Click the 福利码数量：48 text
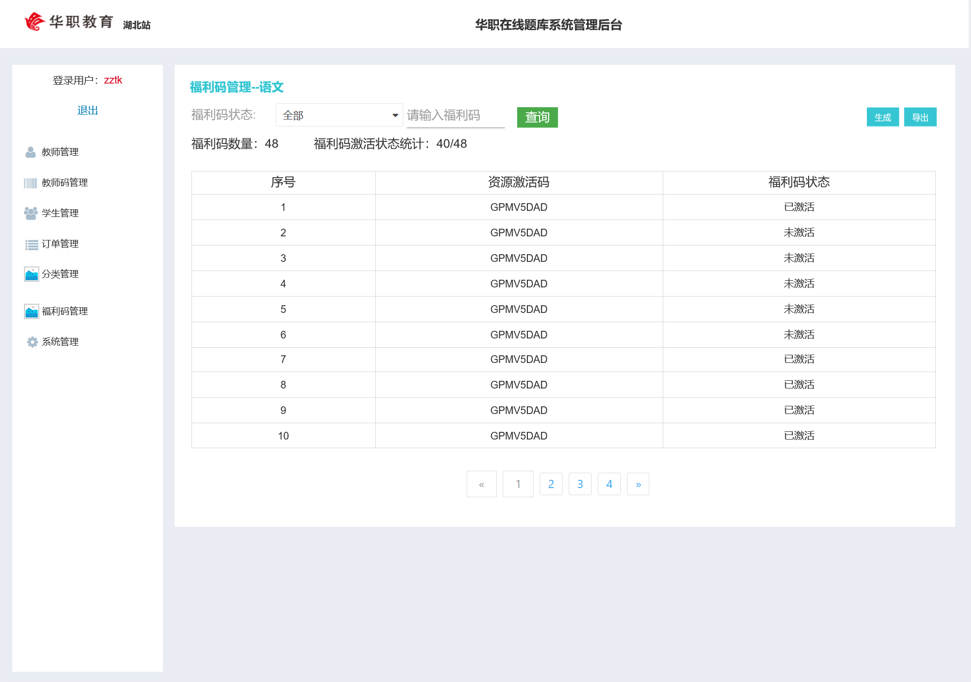This screenshot has height=682, width=971. [235, 144]
